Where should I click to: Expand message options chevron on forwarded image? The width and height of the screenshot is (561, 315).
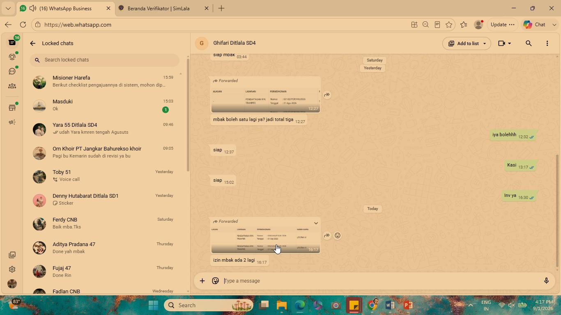(316, 223)
